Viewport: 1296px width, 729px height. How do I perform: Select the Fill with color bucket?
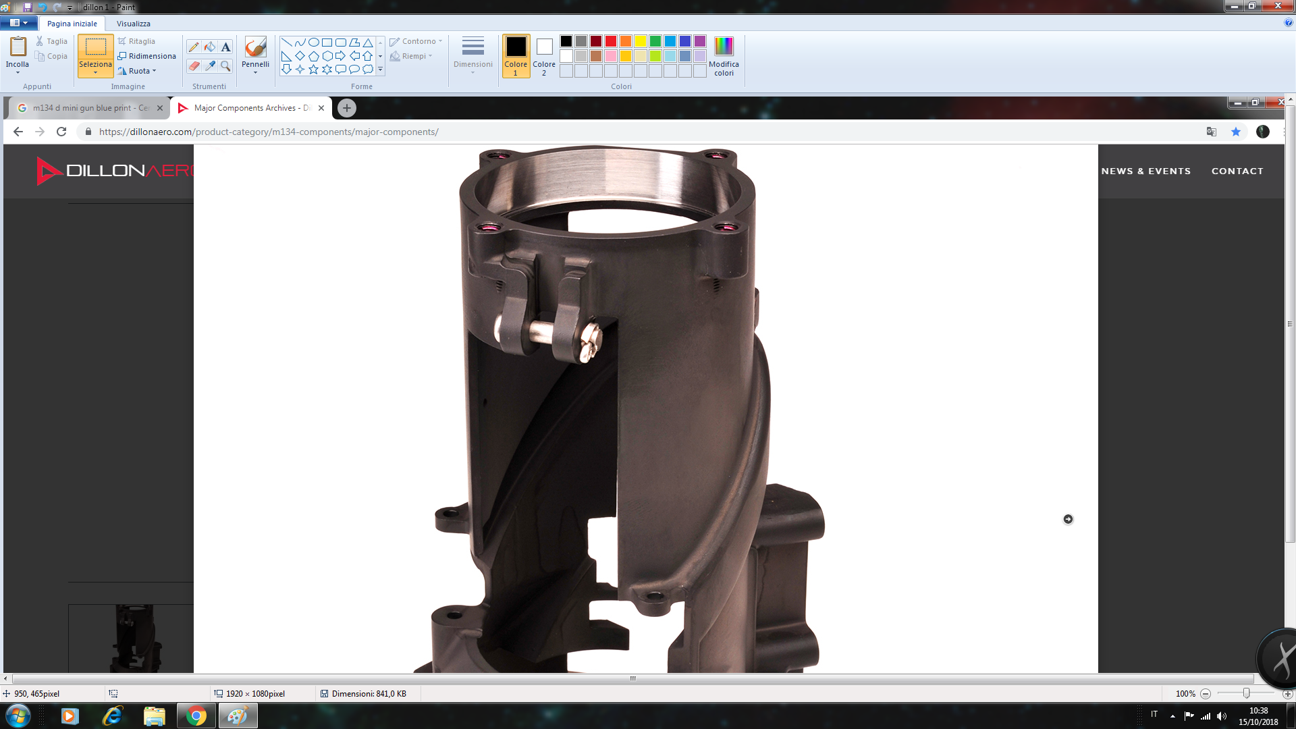coord(210,47)
